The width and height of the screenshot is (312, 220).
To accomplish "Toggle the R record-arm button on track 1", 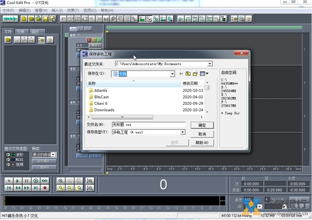I will (x=89, y=40).
